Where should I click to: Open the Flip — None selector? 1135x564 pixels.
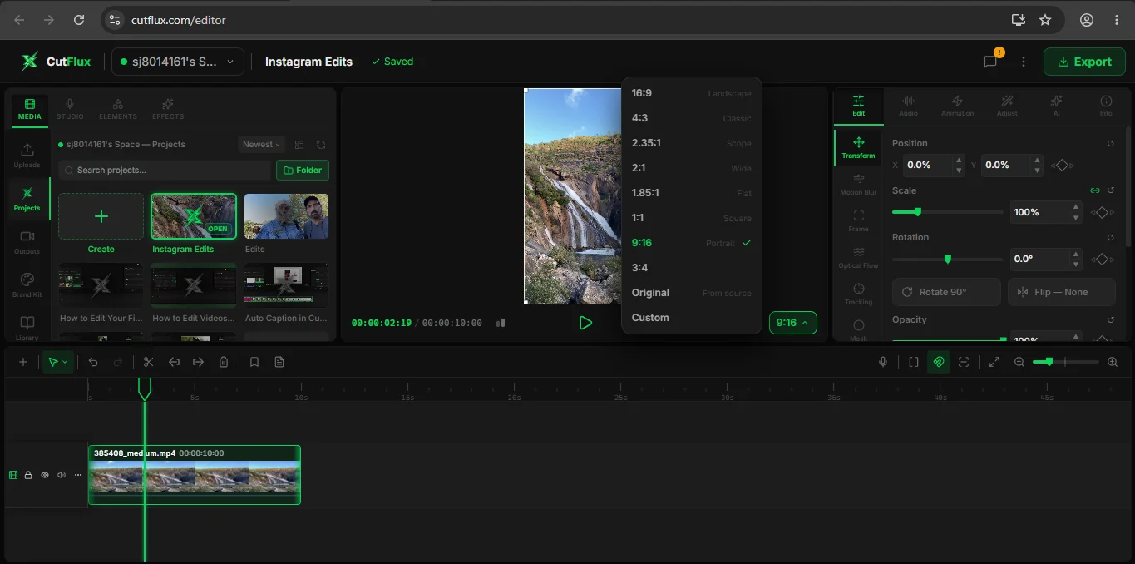click(x=1062, y=292)
